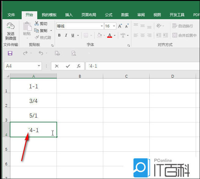Open borders dropdown arrow
This screenshot has width=200, height=179.
pos(91,35)
